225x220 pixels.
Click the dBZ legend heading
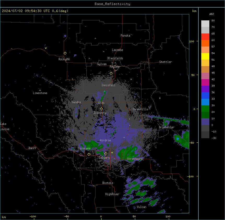(211, 14)
